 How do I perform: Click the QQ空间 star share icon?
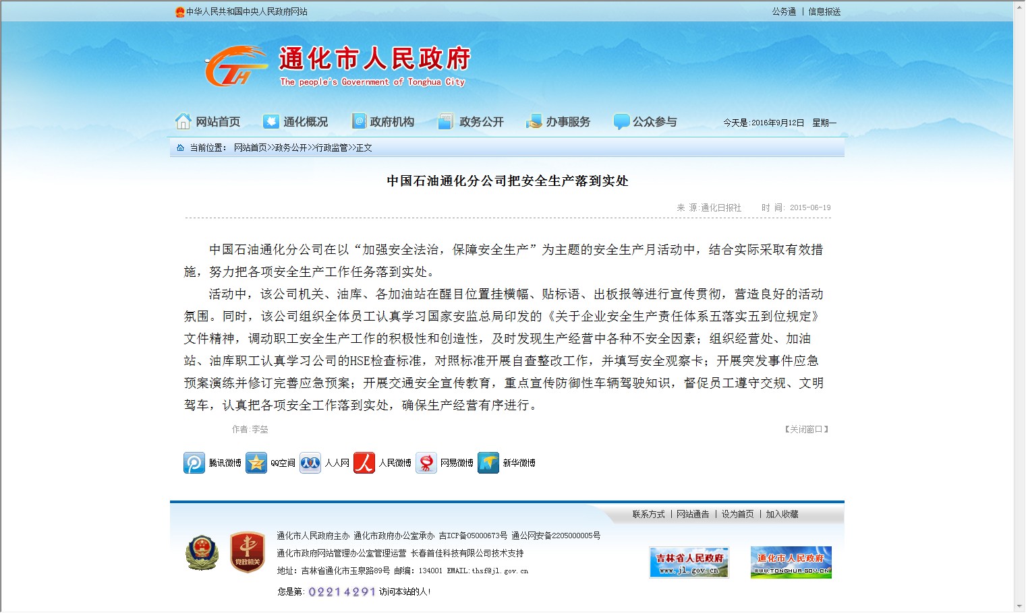click(x=256, y=463)
